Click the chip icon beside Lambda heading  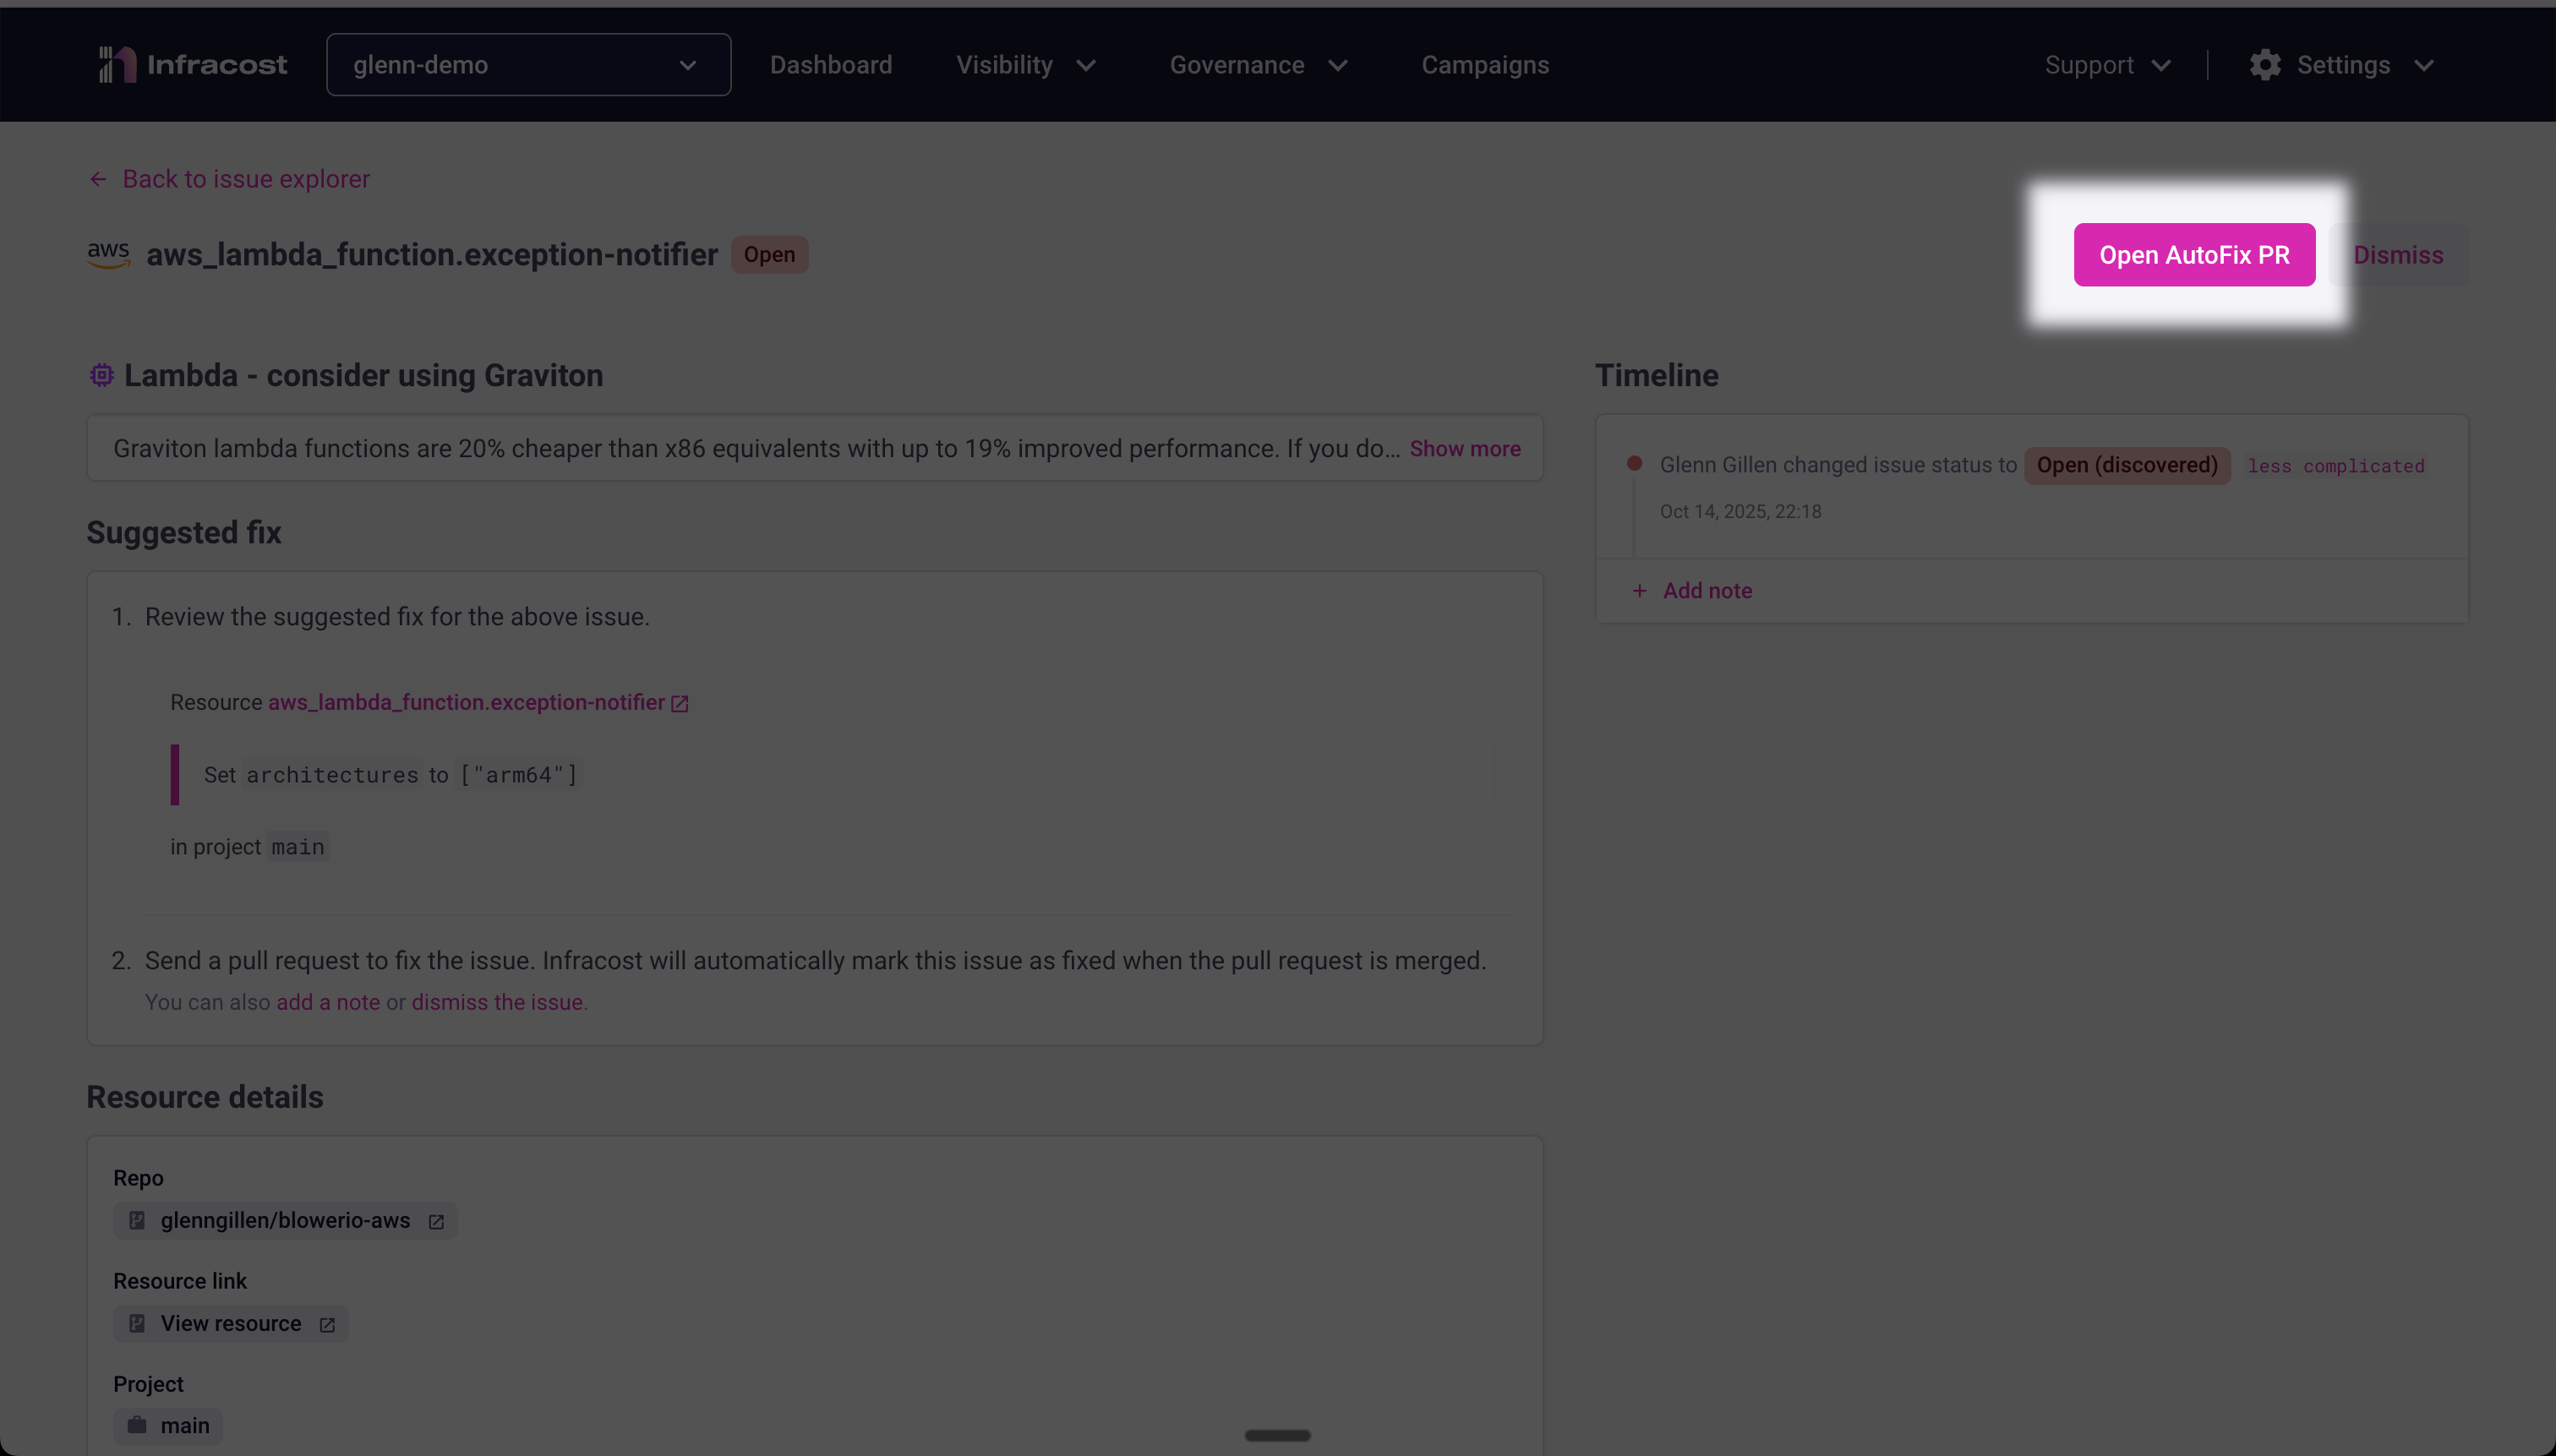pos(102,375)
